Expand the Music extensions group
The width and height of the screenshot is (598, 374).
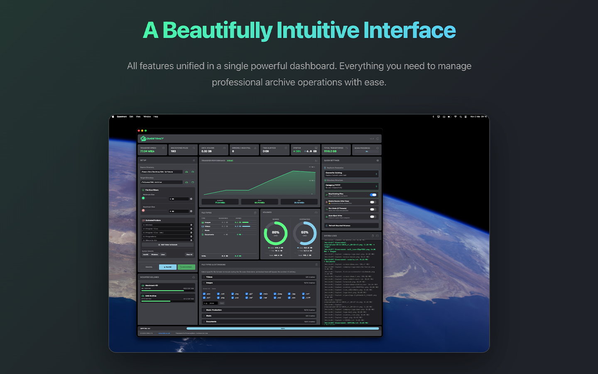(259, 316)
